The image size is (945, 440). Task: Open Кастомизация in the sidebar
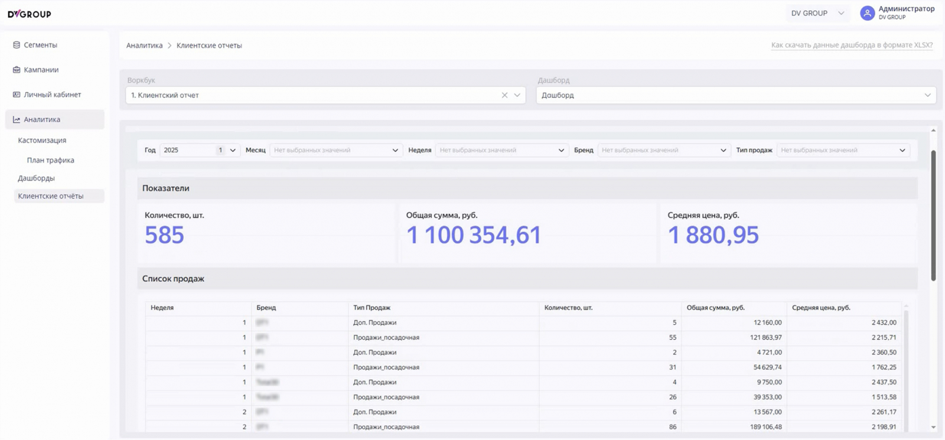pos(42,141)
